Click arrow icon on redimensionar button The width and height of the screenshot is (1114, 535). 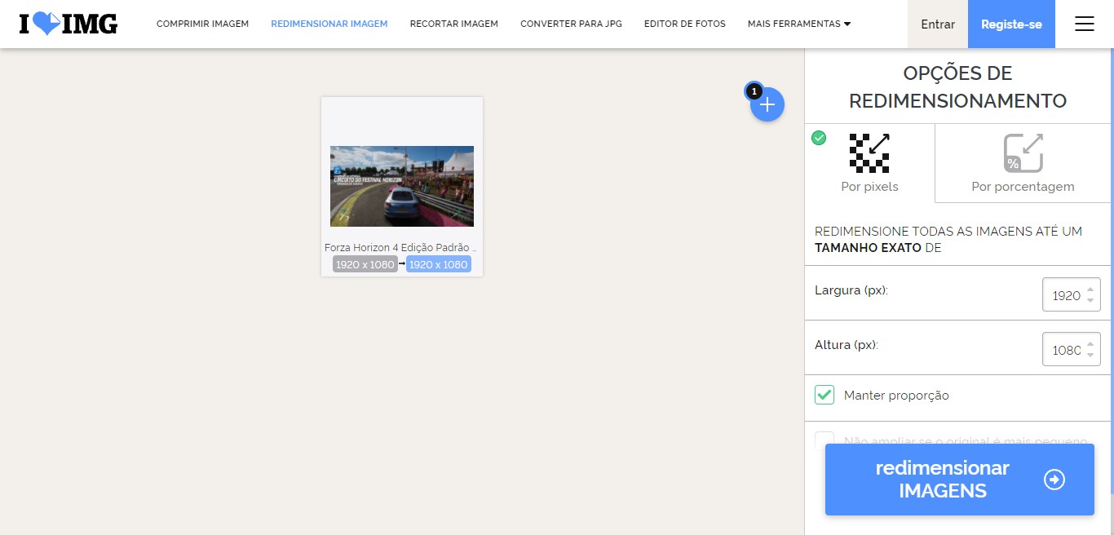point(1054,480)
